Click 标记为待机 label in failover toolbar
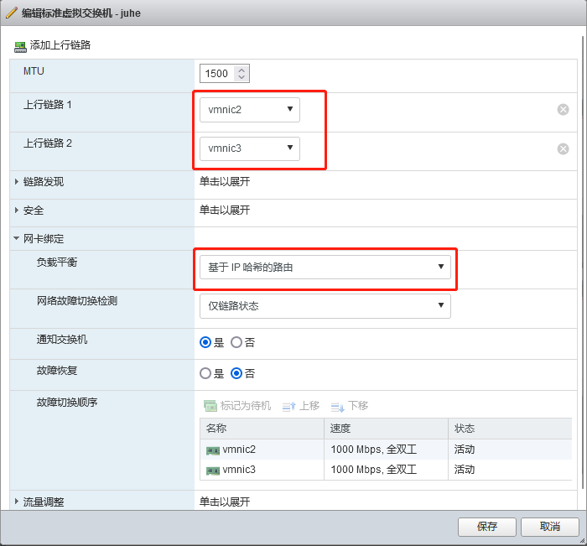 pos(246,406)
